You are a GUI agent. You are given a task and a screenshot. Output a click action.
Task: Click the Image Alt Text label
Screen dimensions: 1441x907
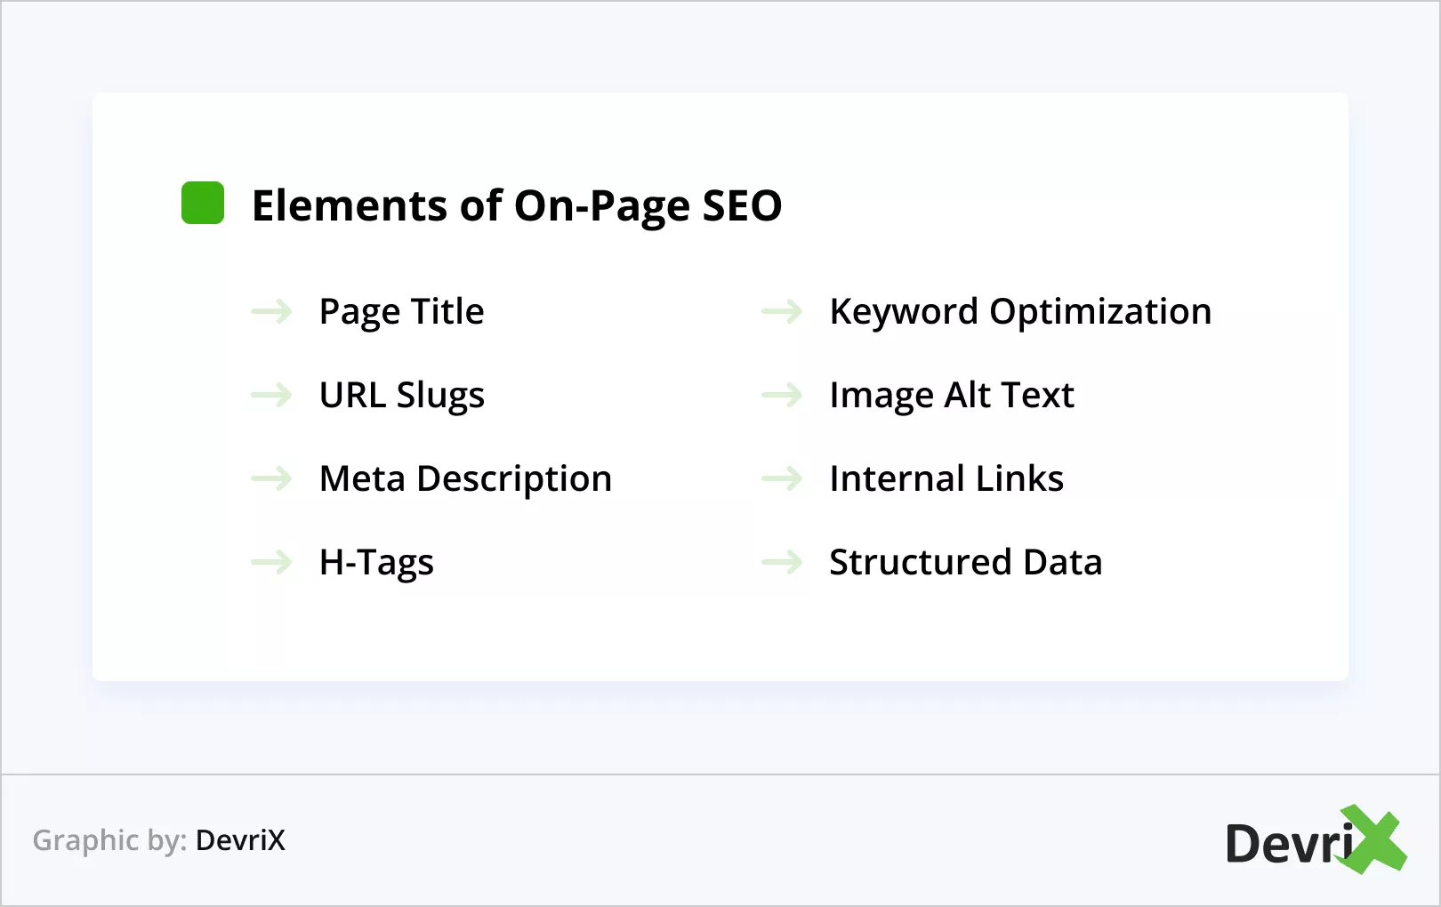point(952,396)
